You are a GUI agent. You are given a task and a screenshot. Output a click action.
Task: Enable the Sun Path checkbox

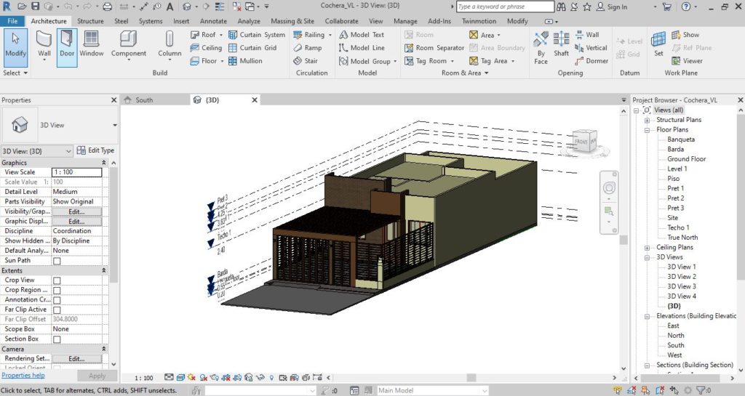click(57, 261)
